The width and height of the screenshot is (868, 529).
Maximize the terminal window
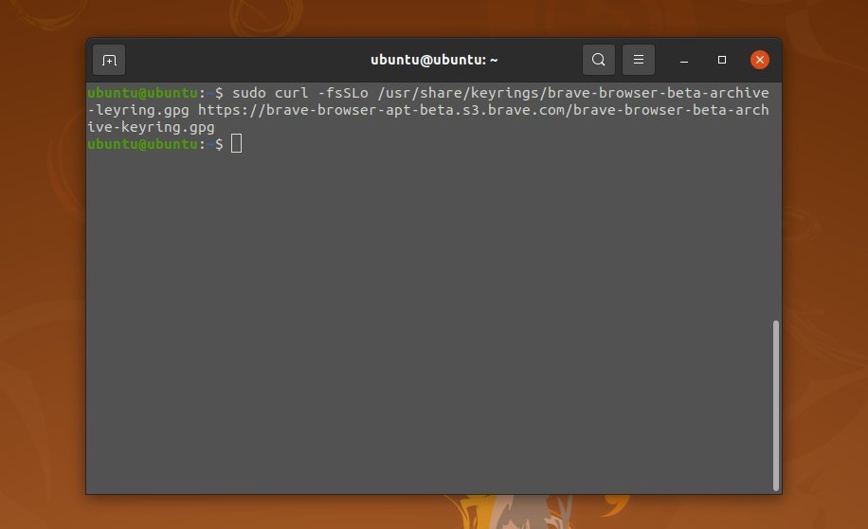click(x=722, y=60)
